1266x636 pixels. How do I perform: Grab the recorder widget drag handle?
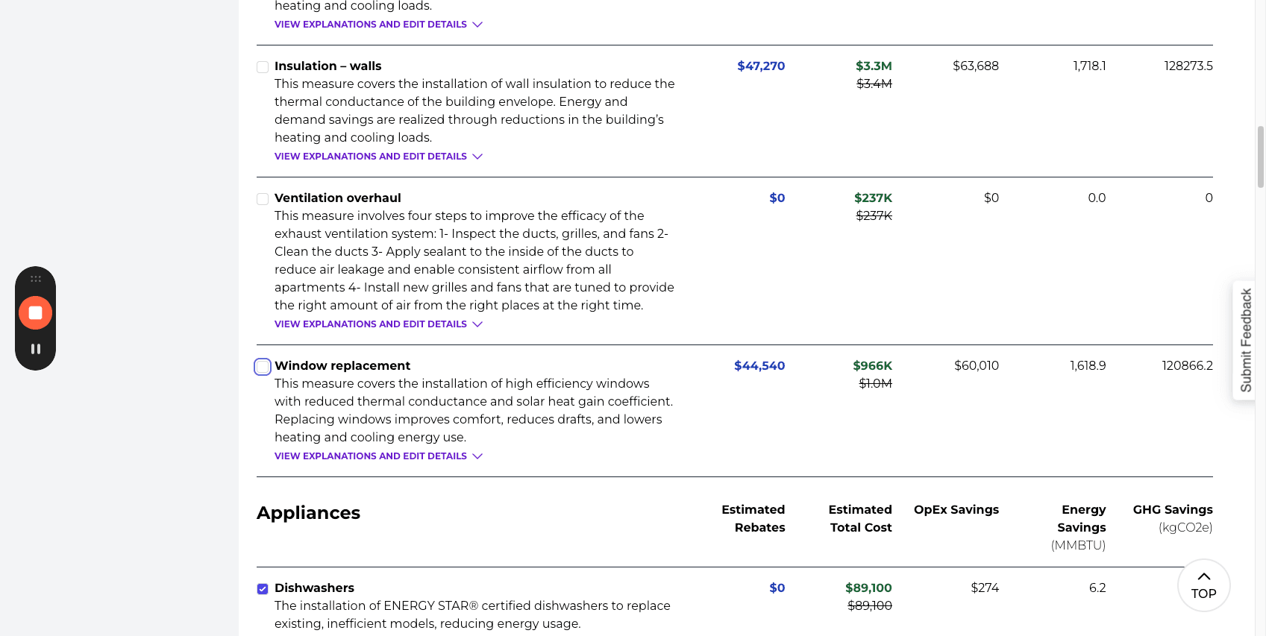click(35, 279)
